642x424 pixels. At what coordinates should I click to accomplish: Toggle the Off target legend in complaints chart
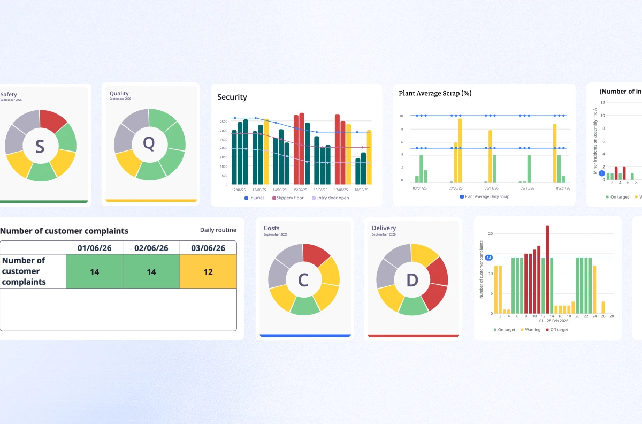tap(557, 330)
